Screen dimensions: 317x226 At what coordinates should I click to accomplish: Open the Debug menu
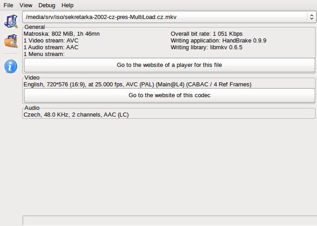tap(47, 5)
